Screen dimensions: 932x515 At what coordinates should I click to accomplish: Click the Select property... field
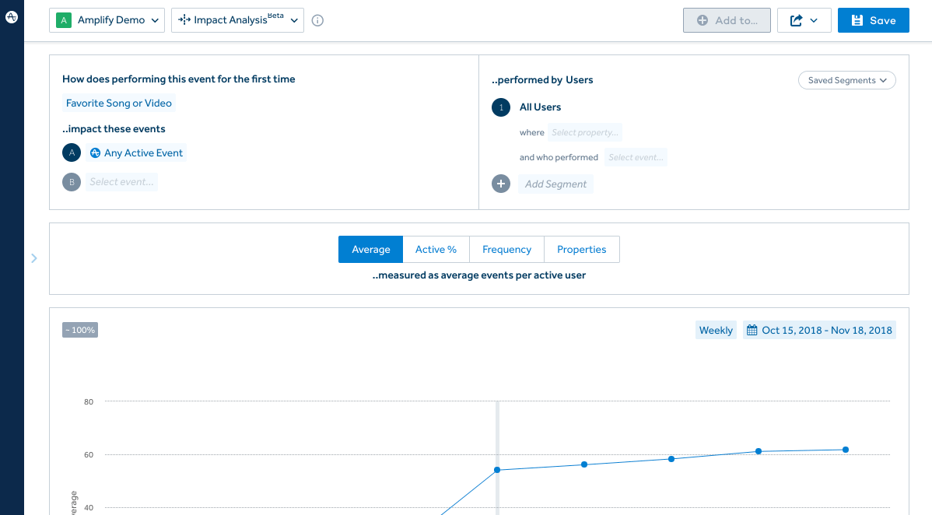585,133
